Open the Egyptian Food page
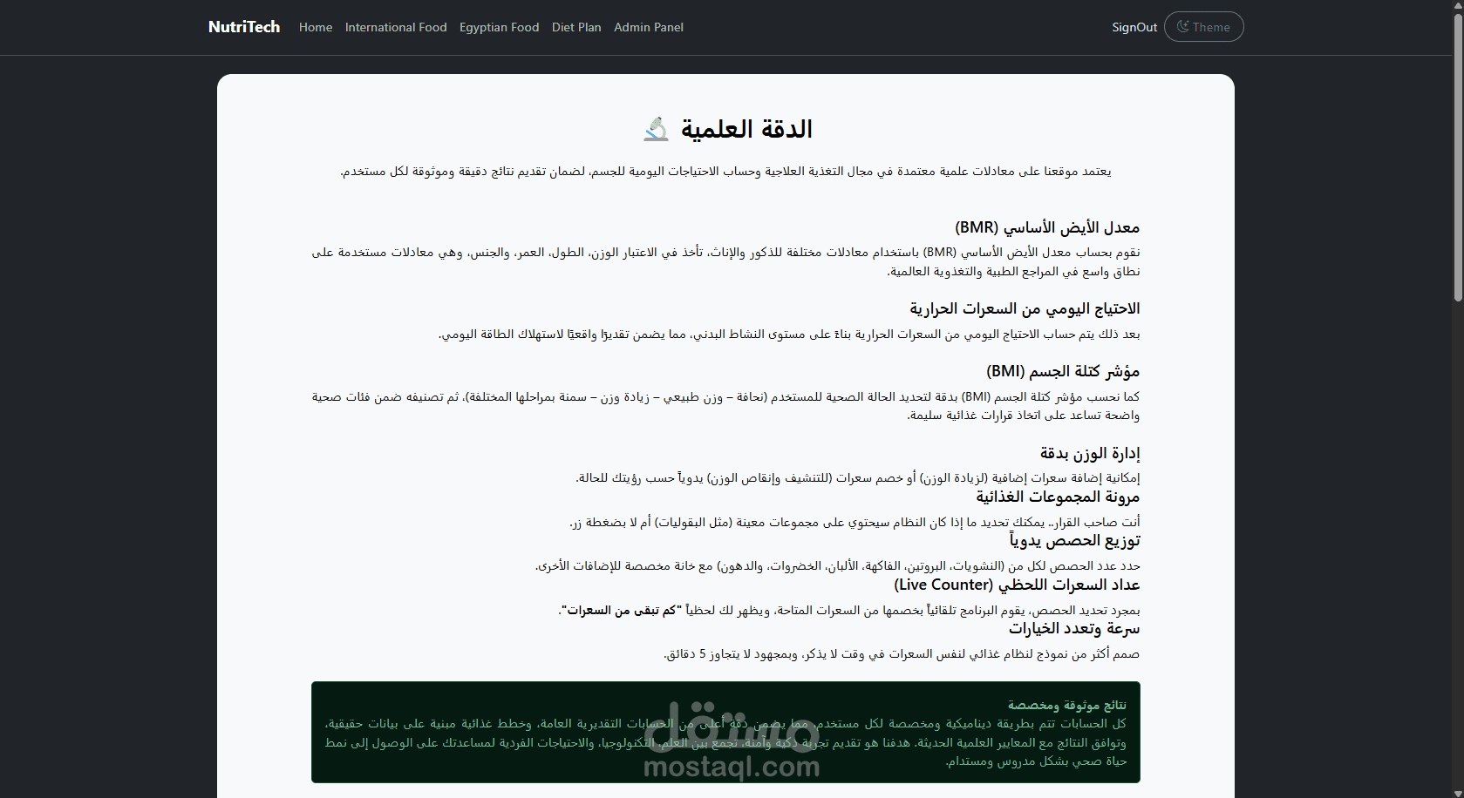The width and height of the screenshot is (1464, 798). pyautogui.click(x=500, y=27)
